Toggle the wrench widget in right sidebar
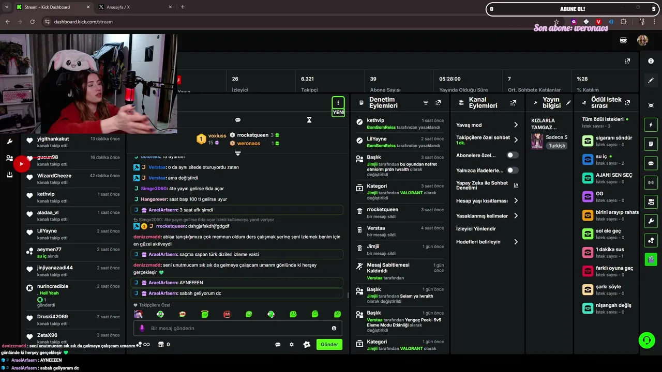662x372 pixels. pos(651,221)
